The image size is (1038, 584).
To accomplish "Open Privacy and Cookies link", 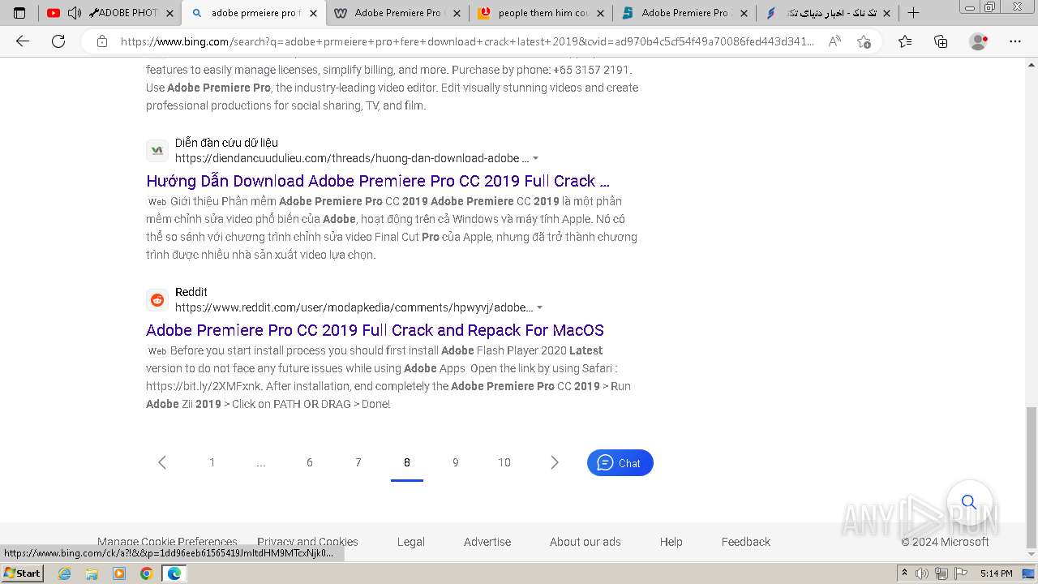I will [x=307, y=542].
